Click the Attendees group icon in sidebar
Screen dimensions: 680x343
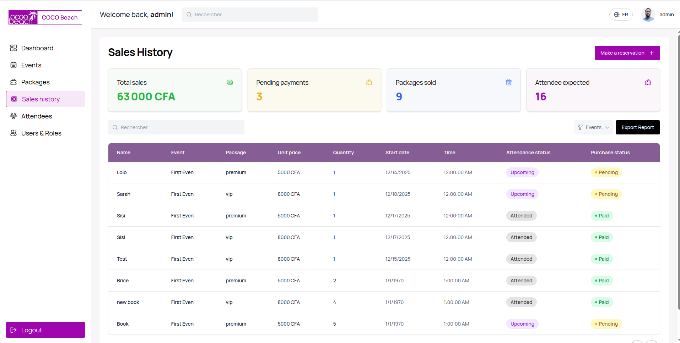point(14,116)
